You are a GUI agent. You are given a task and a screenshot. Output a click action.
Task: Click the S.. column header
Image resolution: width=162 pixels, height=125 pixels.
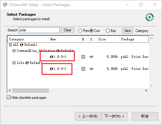92,39
